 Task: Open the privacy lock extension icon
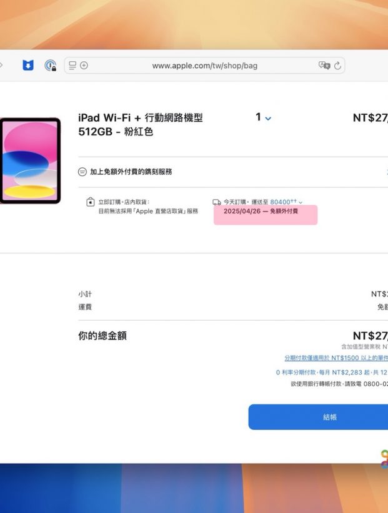pyautogui.click(x=50, y=66)
